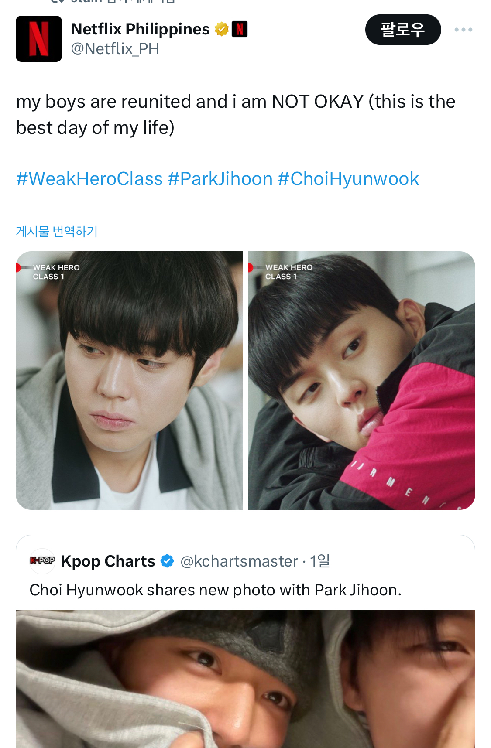Screen dimensions: 491x748
Task: Click the Kpop Charts account name
Action: (108, 561)
